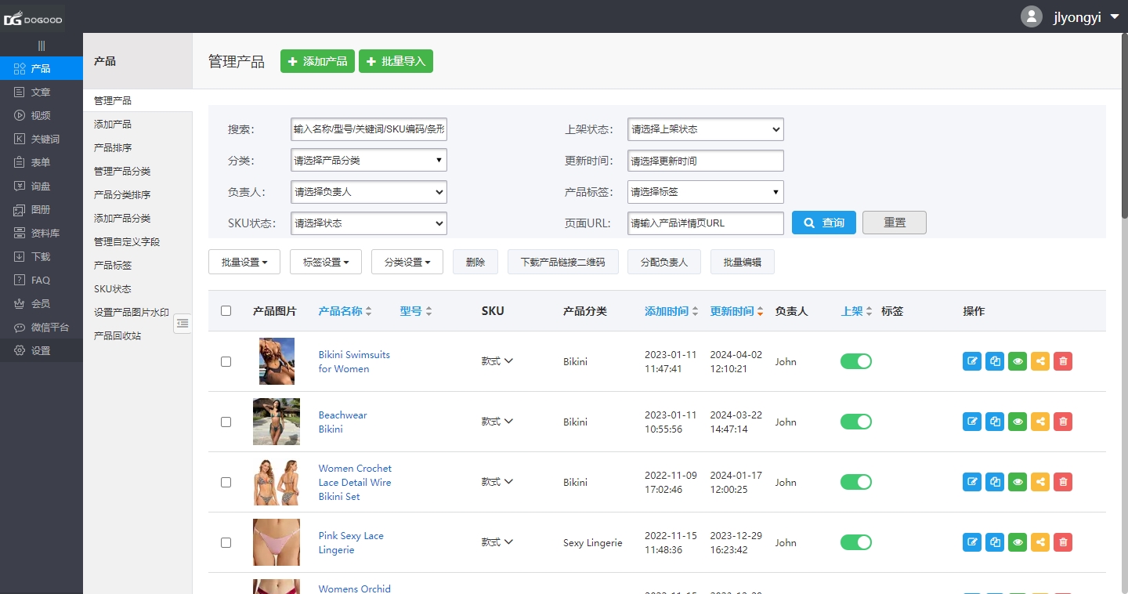Click the delete trash icon for Beachwear Bikini
The height and width of the screenshot is (594, 1128).
[1062, 421]
